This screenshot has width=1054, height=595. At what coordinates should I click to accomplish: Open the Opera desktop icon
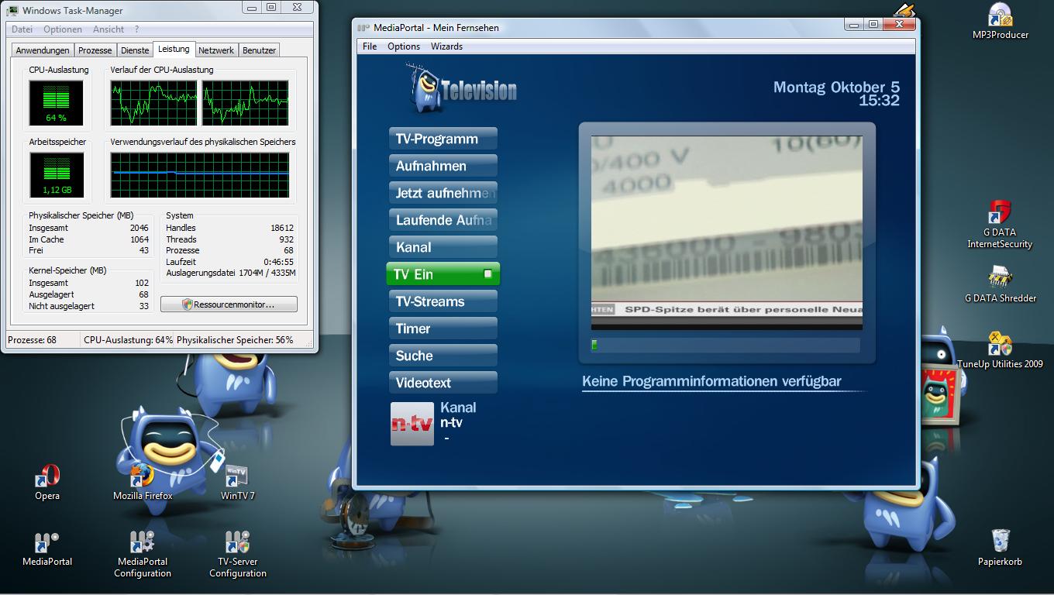point(47,482)
